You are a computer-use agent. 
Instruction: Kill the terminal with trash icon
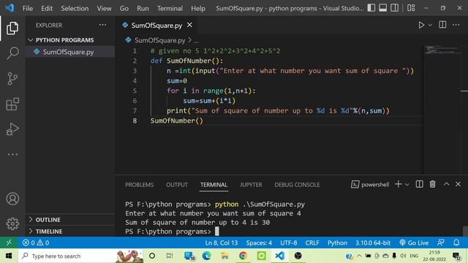coord(432,184)
